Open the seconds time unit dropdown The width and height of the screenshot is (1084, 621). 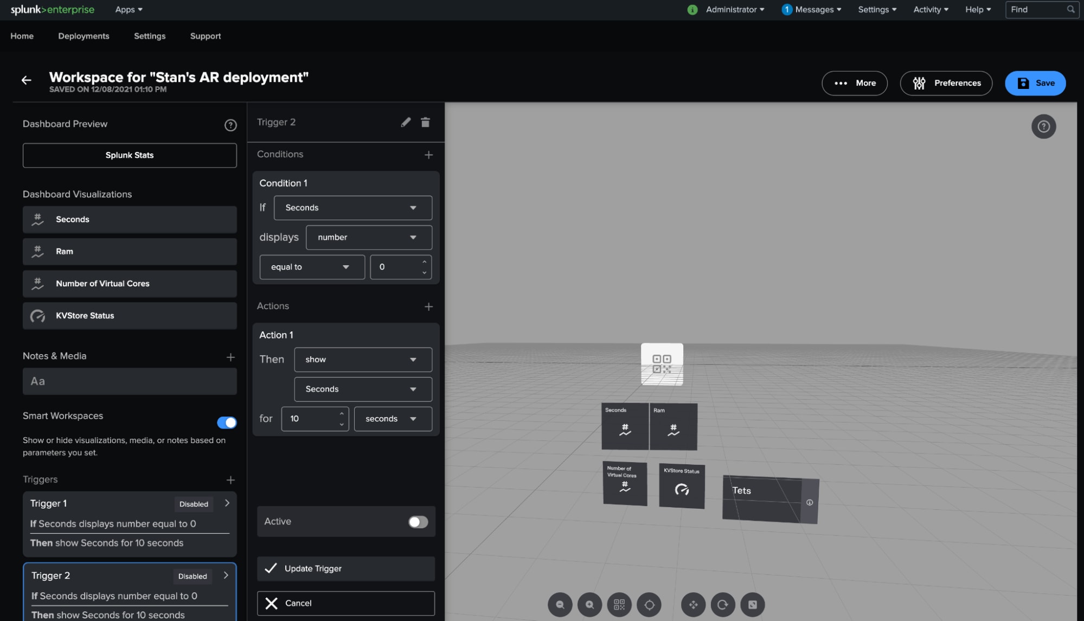coord(393,419)
